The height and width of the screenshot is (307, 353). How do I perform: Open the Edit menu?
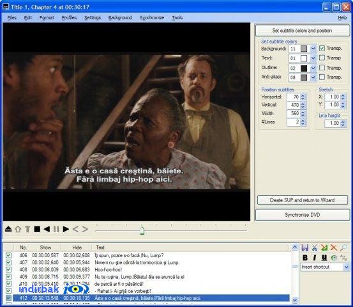(28, 18)
